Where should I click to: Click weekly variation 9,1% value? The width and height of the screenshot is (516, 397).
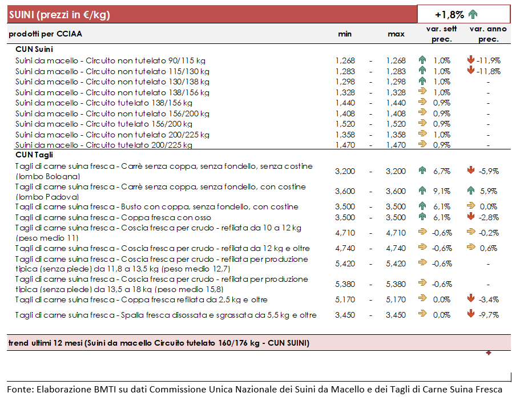[x=442, y=192]
